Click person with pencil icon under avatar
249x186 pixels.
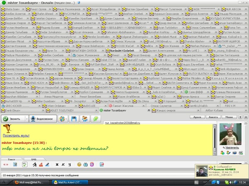pyautogui.click(x=229, y=153)
